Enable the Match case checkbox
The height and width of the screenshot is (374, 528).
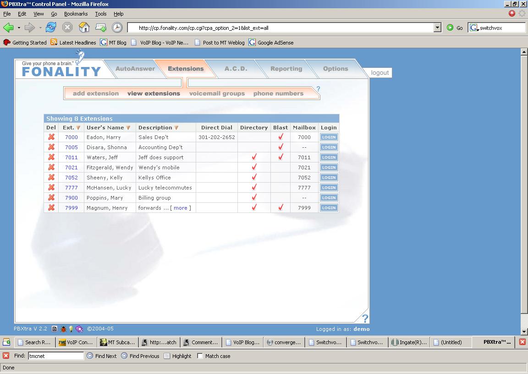[x=200, y=356]
